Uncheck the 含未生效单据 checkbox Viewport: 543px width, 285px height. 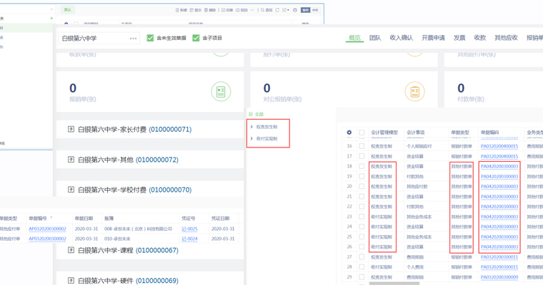[x=150, y=38]
